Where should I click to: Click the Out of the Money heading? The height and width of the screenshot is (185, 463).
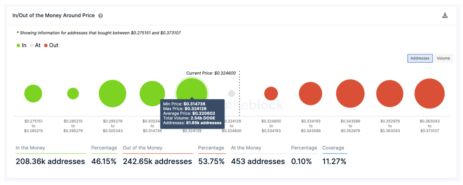(143, 148)
